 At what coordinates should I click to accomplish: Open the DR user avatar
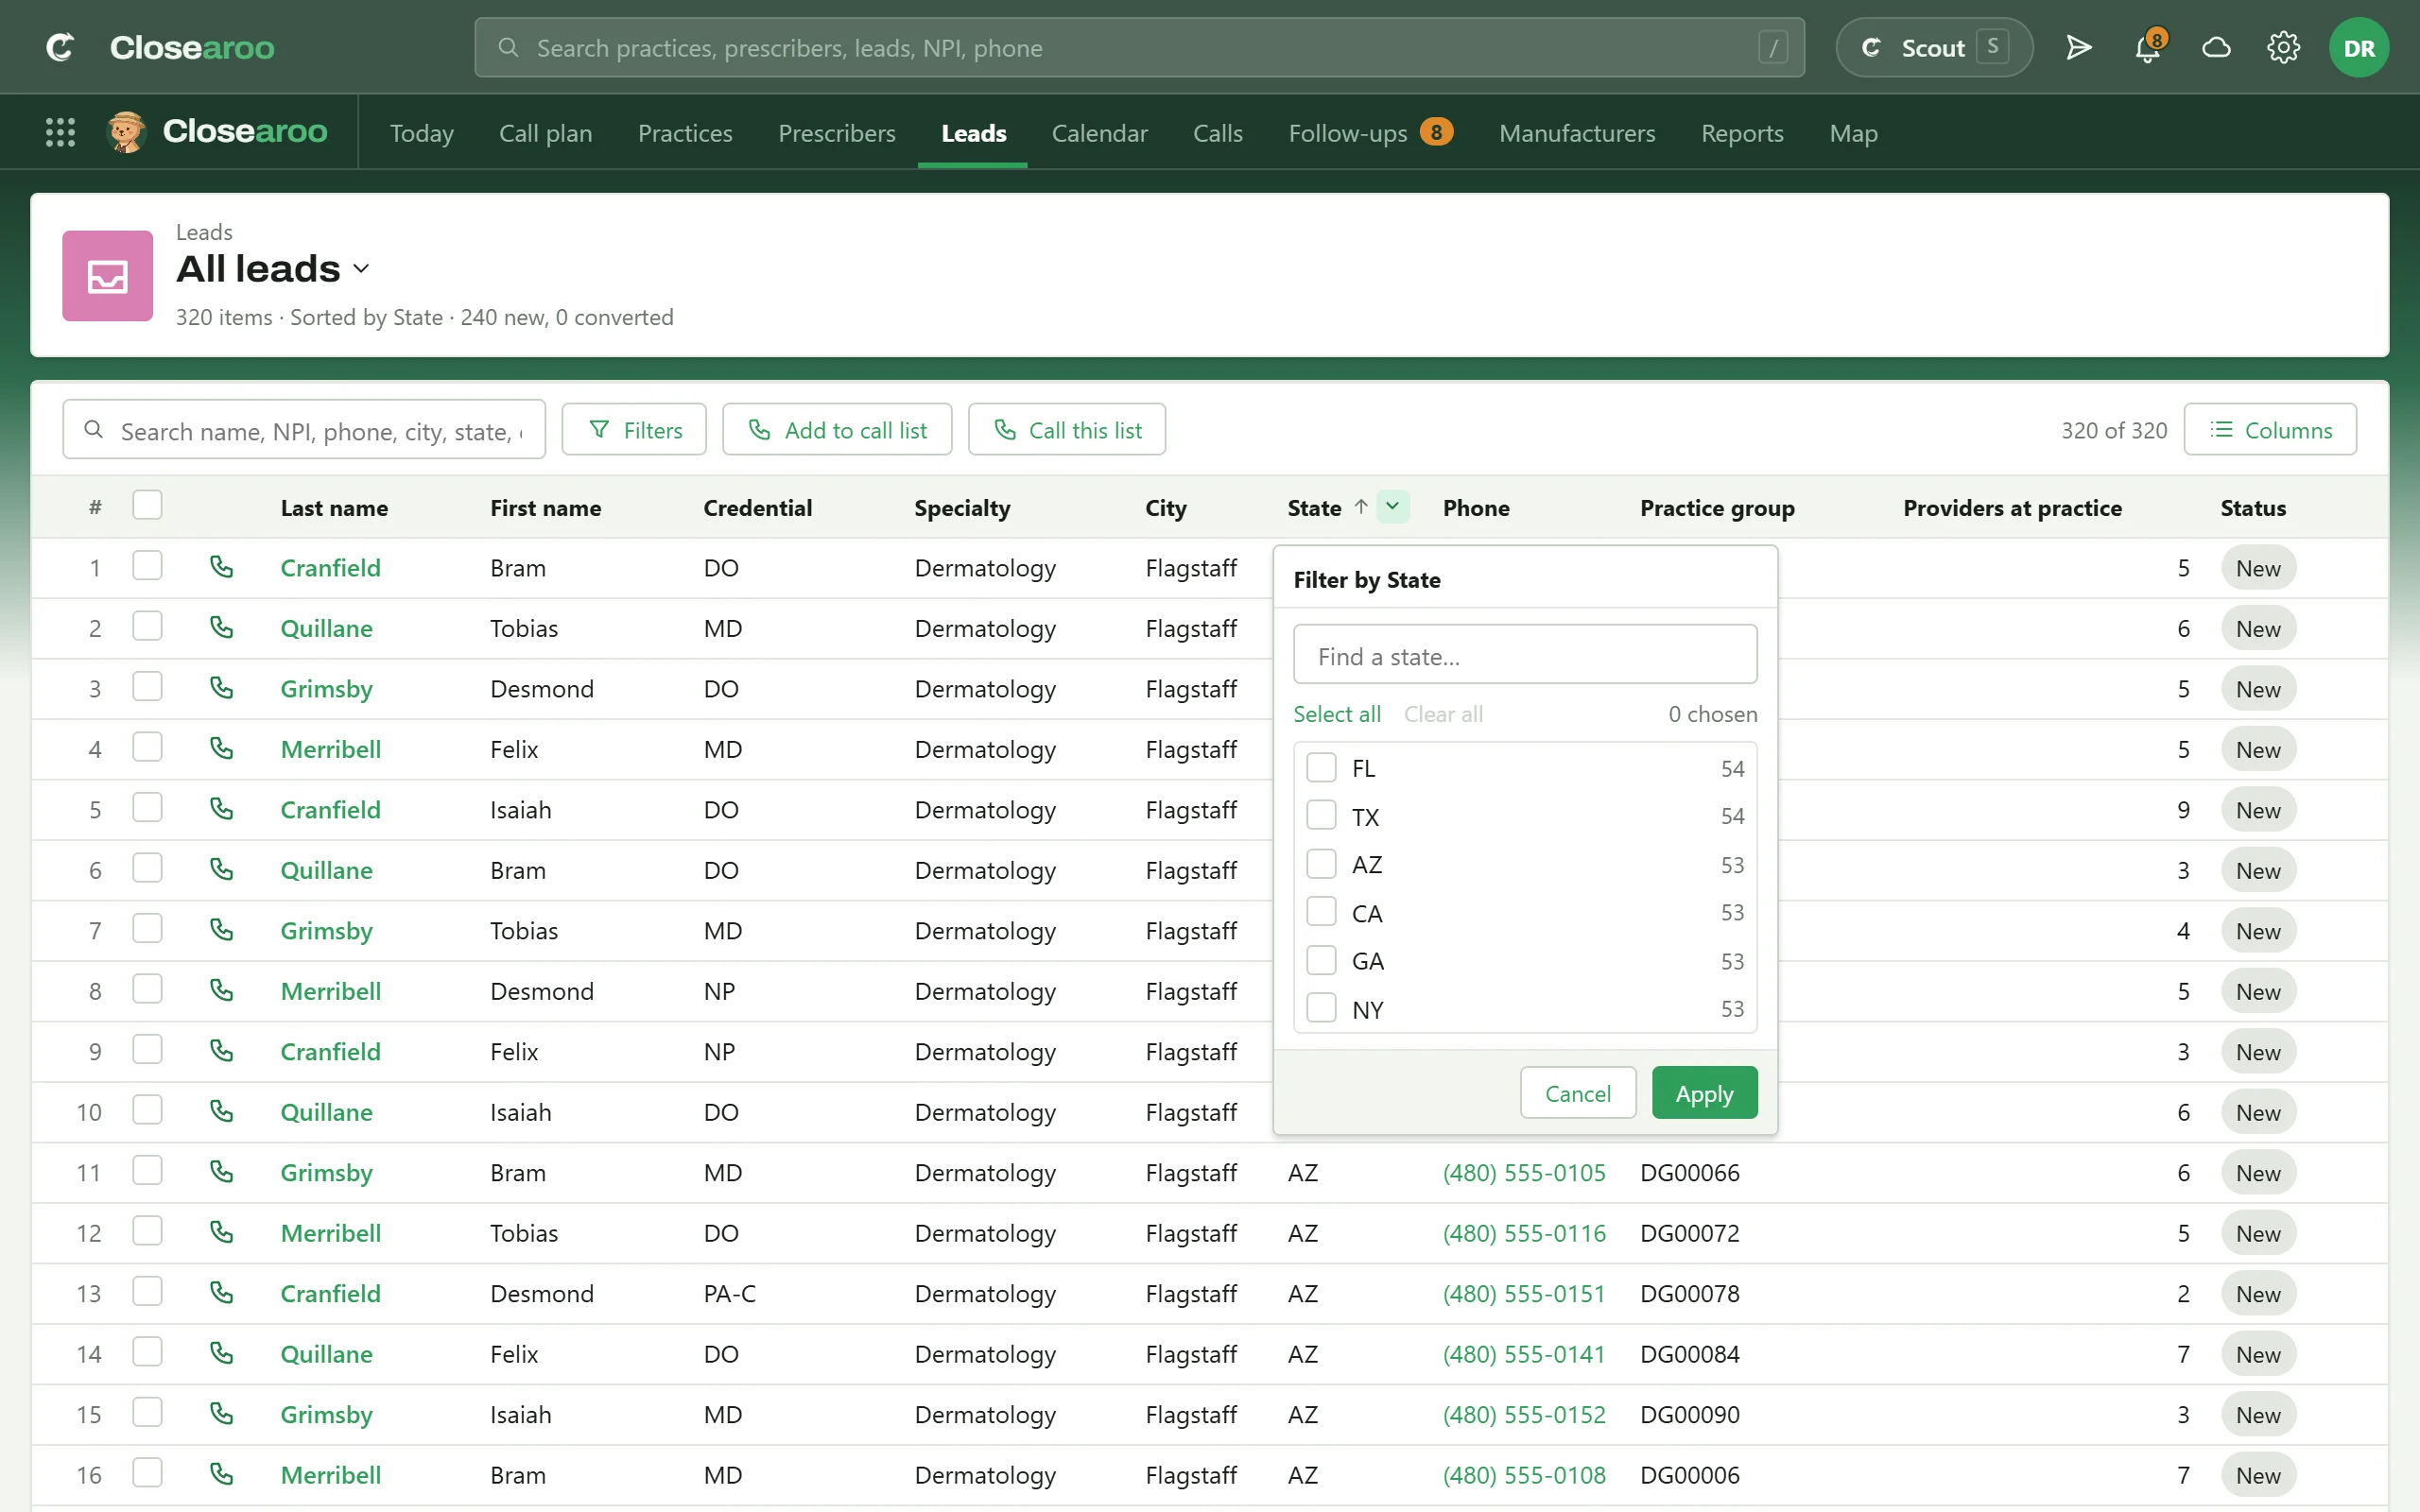tap(2358, 47)
